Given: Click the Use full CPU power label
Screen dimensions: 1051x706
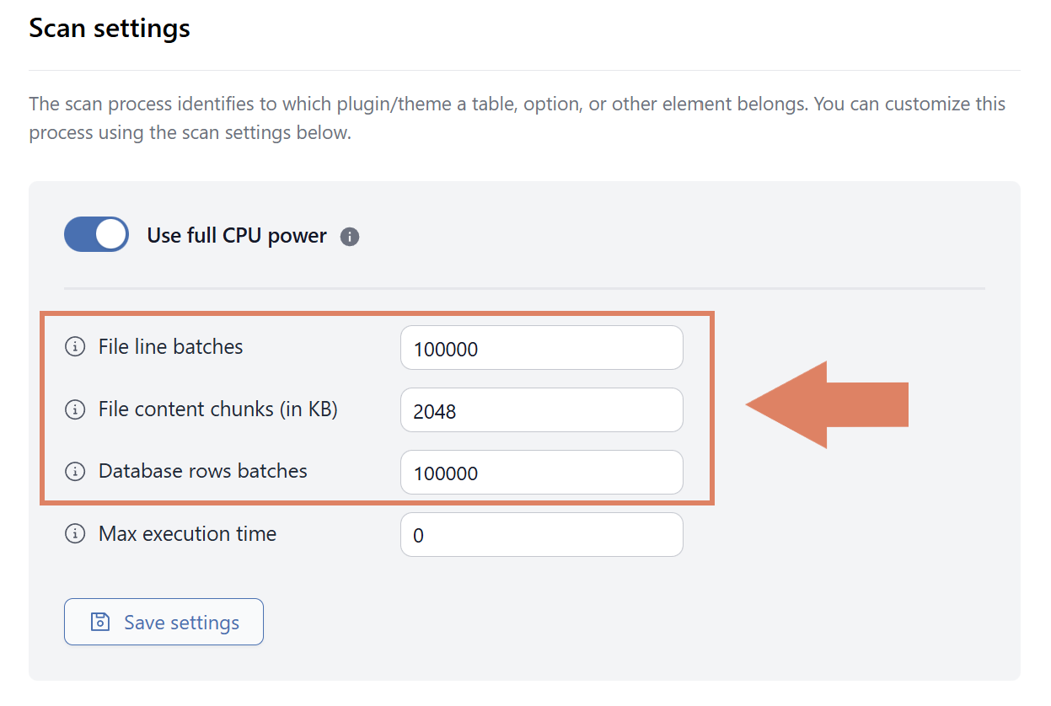Looking at the screenshot, I should pos(237,236).
